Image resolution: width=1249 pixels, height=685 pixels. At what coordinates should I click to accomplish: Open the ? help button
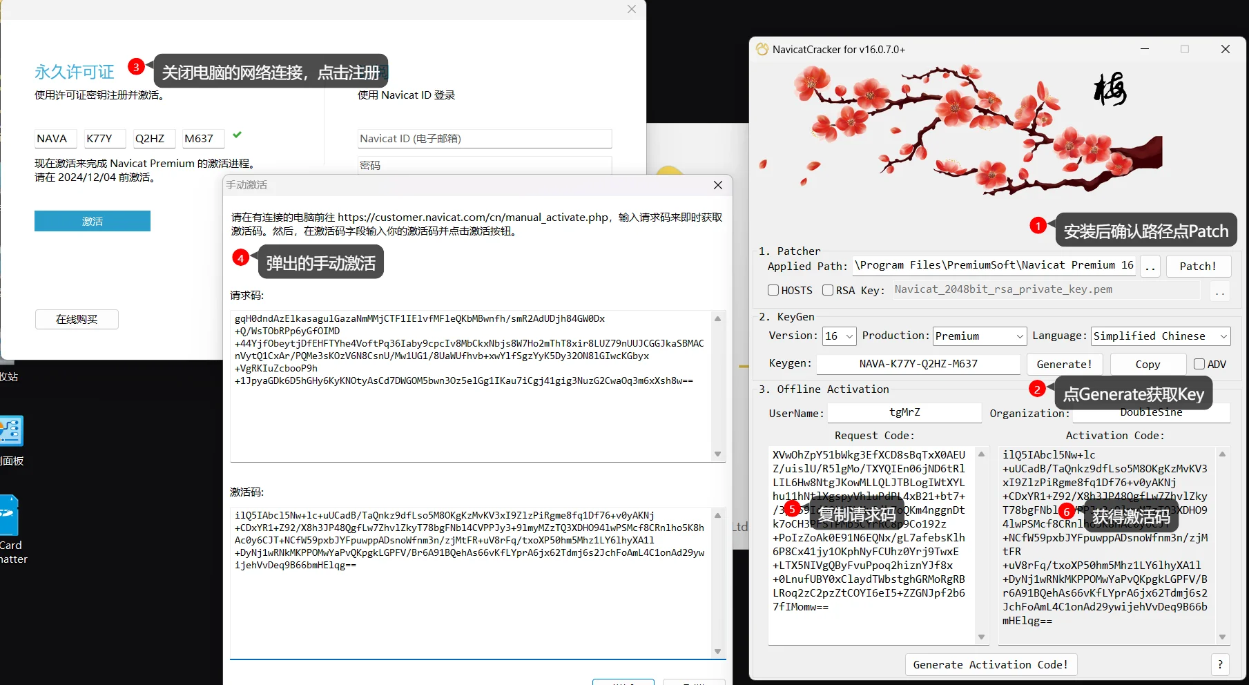click(1220, 664)
